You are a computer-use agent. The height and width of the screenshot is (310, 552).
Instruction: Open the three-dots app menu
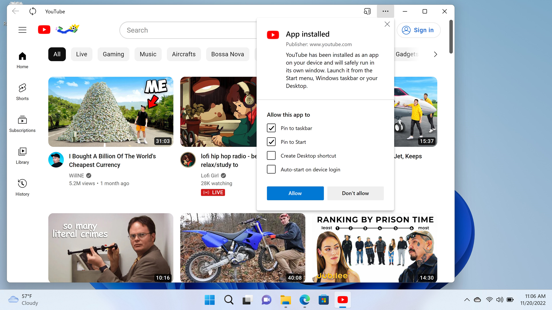[x=386, y=11]
